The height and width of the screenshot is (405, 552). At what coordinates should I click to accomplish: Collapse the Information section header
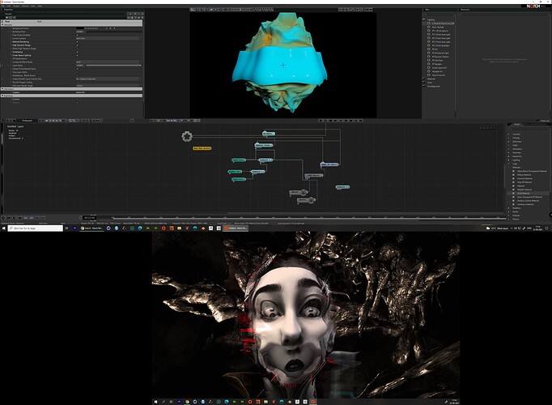click(x=72, y=89)
